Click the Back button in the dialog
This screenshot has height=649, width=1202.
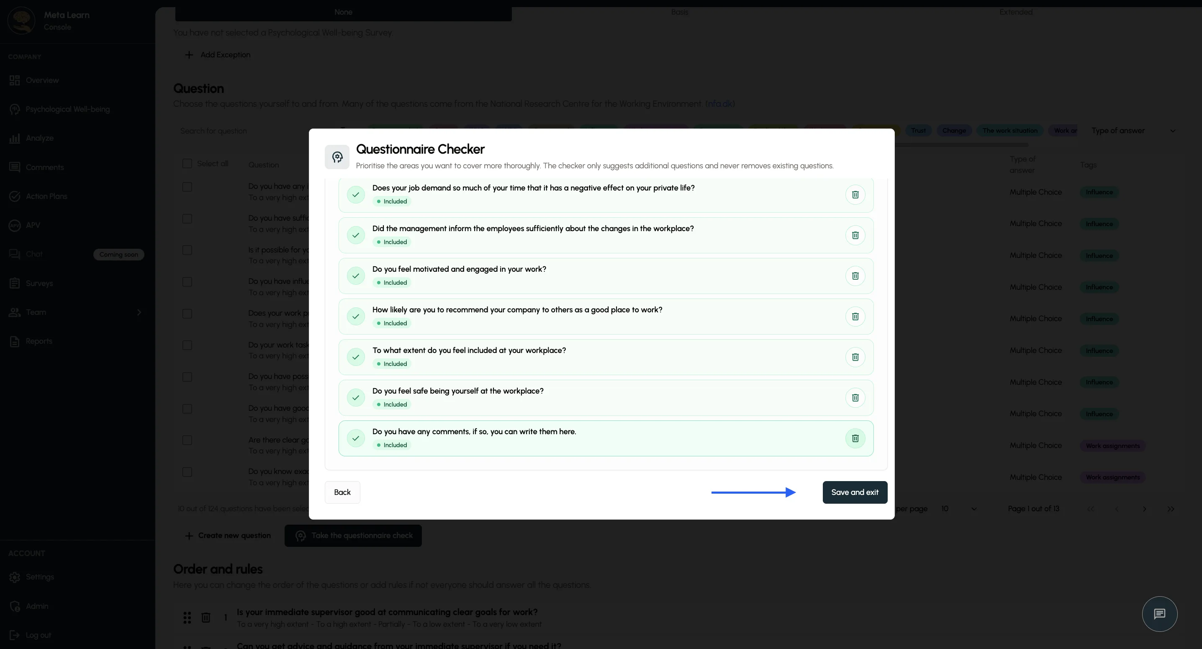[342, 492]
